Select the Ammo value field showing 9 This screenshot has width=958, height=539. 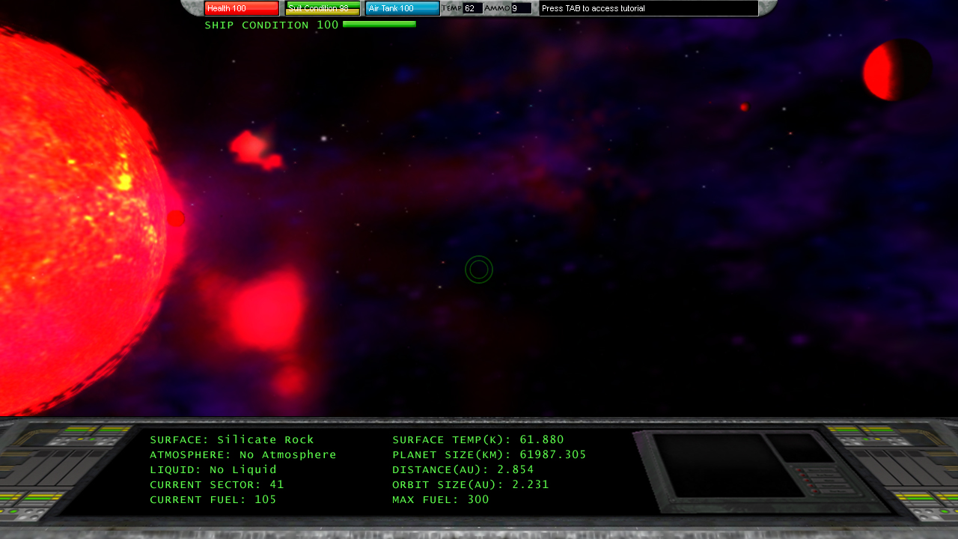(x=521, y=8)
